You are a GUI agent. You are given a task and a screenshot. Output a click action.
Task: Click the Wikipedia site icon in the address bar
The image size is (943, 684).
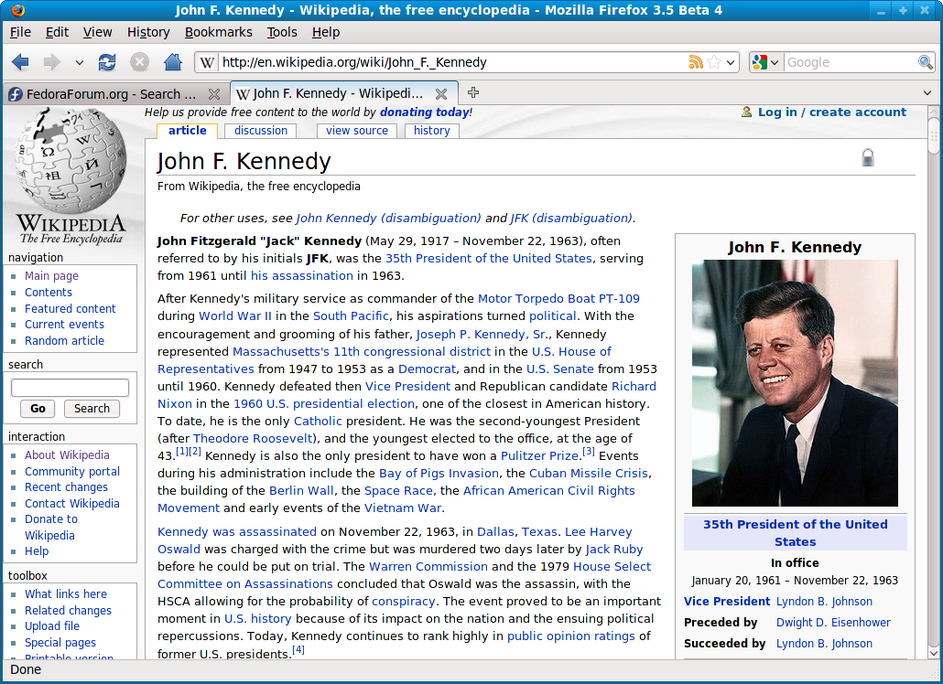click(x=207, y=62)
